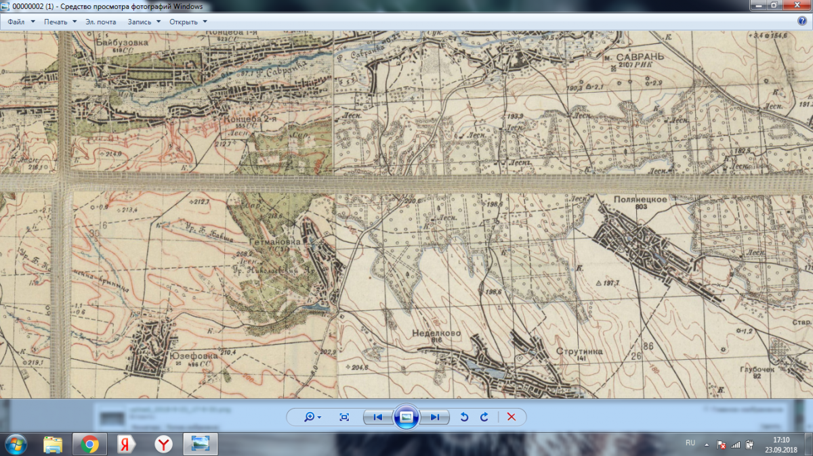This screenshot has height=456, width=813.
Task: Expand the Файл dropdown menu
Action: click(x=20, y=22)
